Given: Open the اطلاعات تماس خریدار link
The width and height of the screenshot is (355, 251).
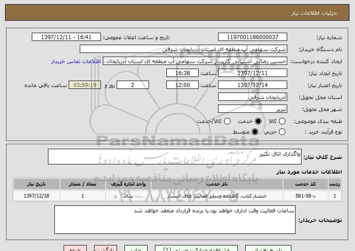Looking at the screenshot, I should click(x=76, y=61).
